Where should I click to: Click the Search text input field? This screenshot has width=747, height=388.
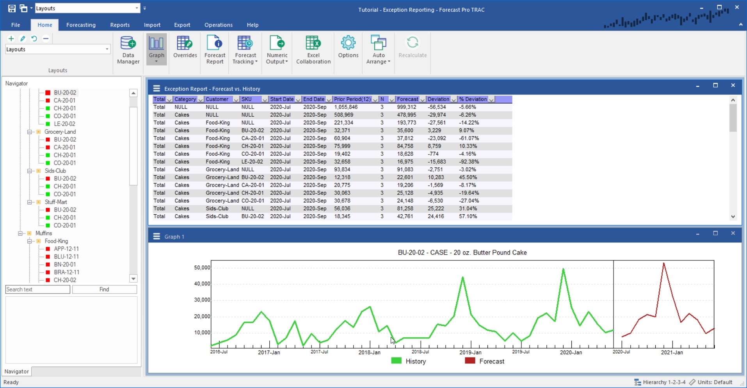[37, 289]
